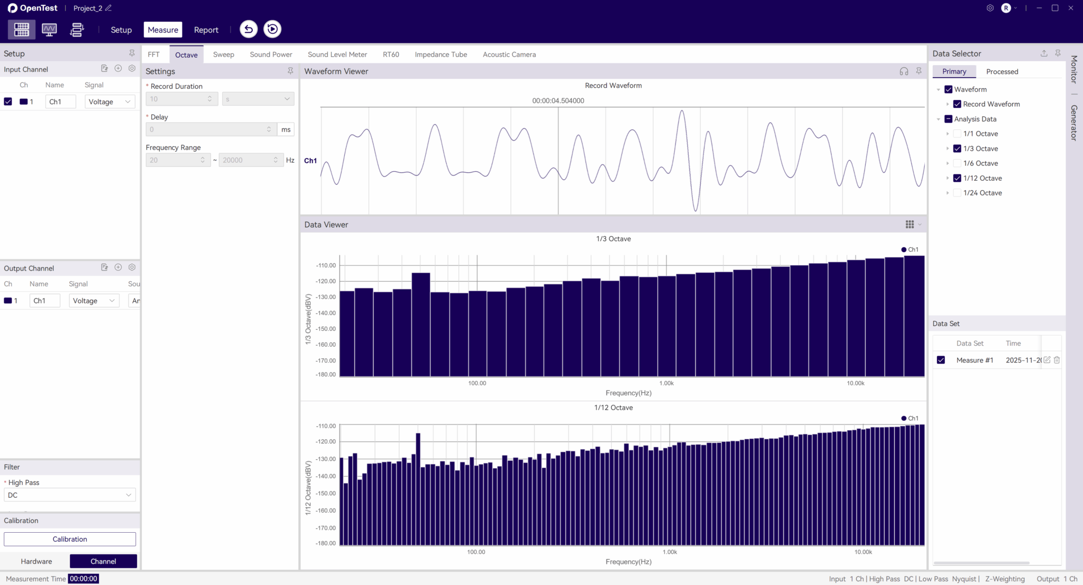Viewport: 1083px width, 585px height.
Task: Uncheck the Measure #1 data set
Action: 941,360
